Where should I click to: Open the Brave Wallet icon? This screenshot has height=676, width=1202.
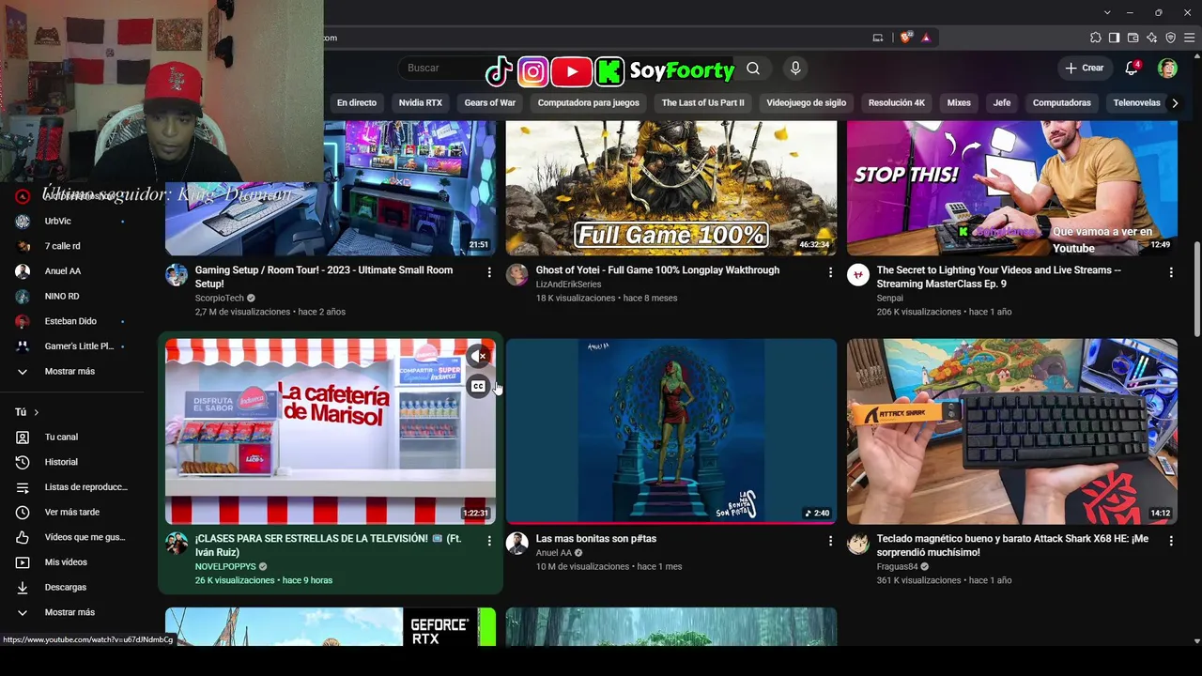click(1133, 38)
